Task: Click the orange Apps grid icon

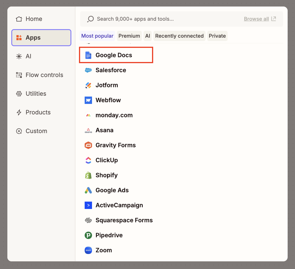Action: (19, 38)
